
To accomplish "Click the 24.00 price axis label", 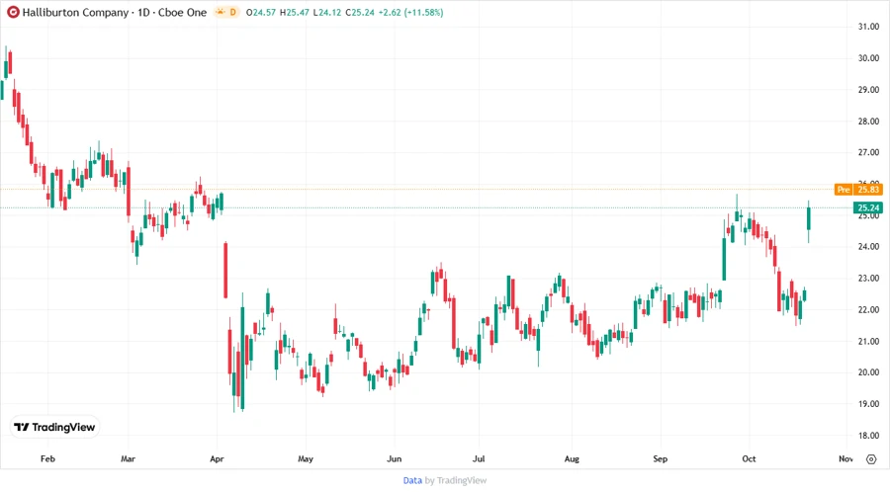I will tap(868, 247).
